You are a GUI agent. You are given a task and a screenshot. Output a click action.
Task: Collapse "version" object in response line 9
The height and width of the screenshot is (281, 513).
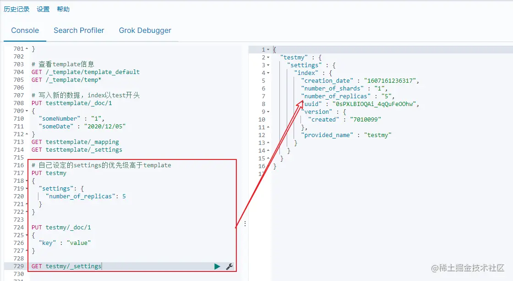point(268,112)
